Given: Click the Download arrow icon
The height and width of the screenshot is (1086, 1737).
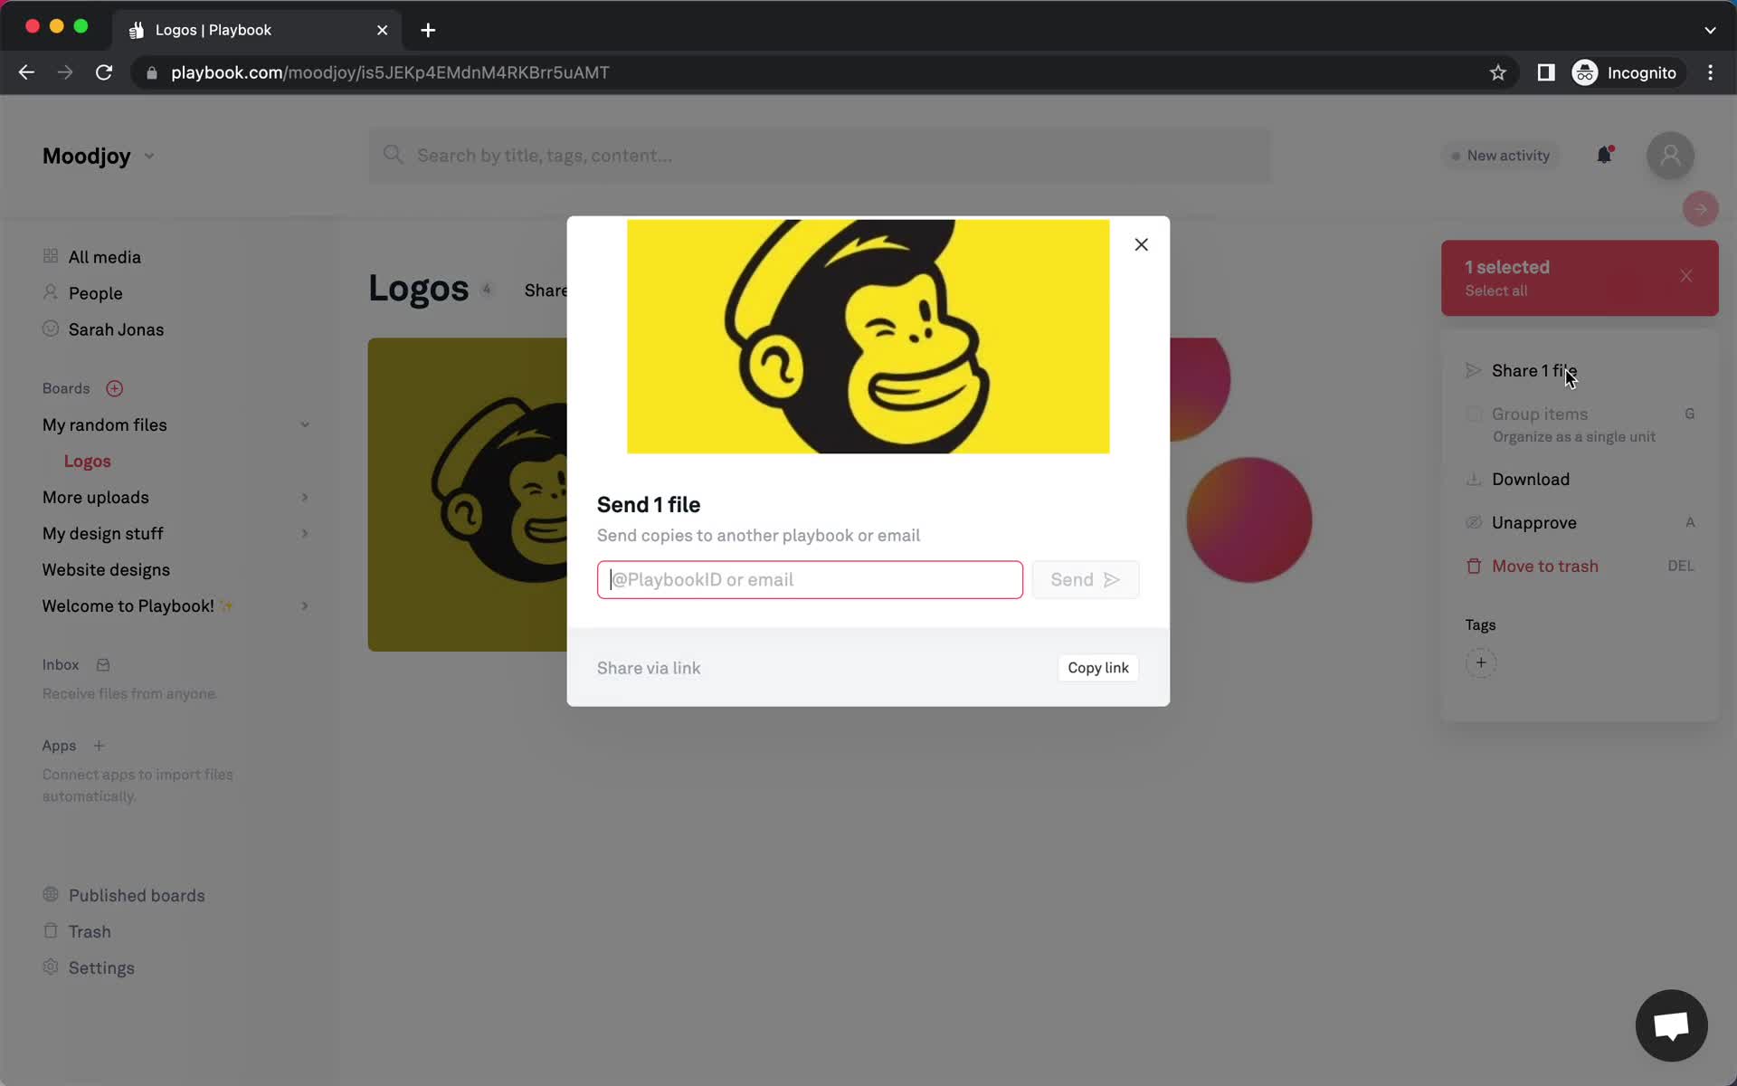Looking at the screenshot, I should (1473, 479).
